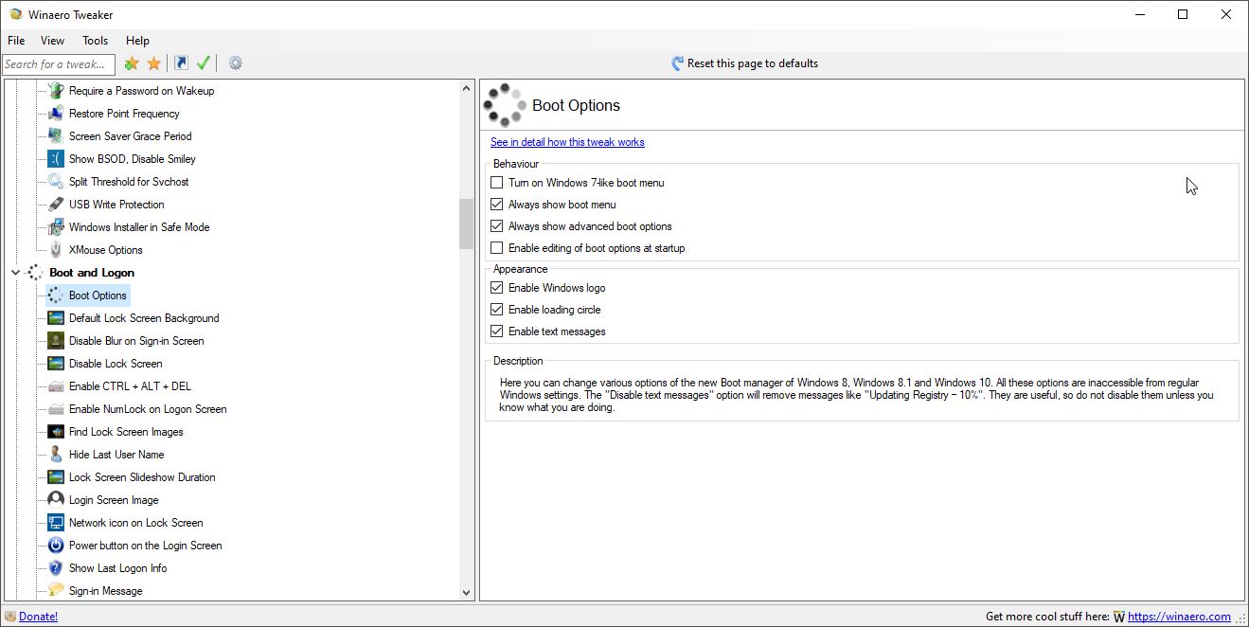Click the shortcut arrow export icon
This screenshot has height=627, width=1249.
(x=181, y=63)
